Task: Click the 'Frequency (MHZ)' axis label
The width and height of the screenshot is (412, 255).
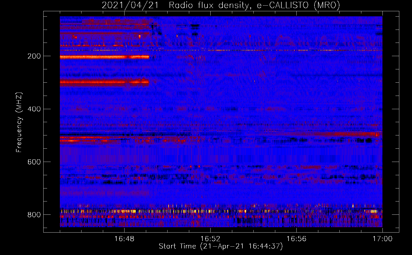Action: 19,122
